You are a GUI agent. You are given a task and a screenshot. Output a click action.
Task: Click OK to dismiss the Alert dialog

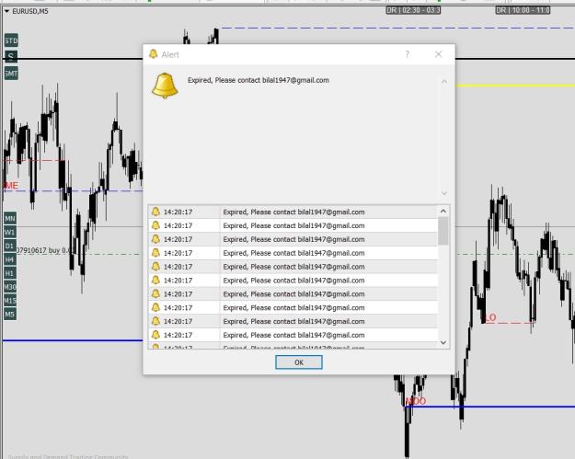pyautogui.click(x=299, y=362)
